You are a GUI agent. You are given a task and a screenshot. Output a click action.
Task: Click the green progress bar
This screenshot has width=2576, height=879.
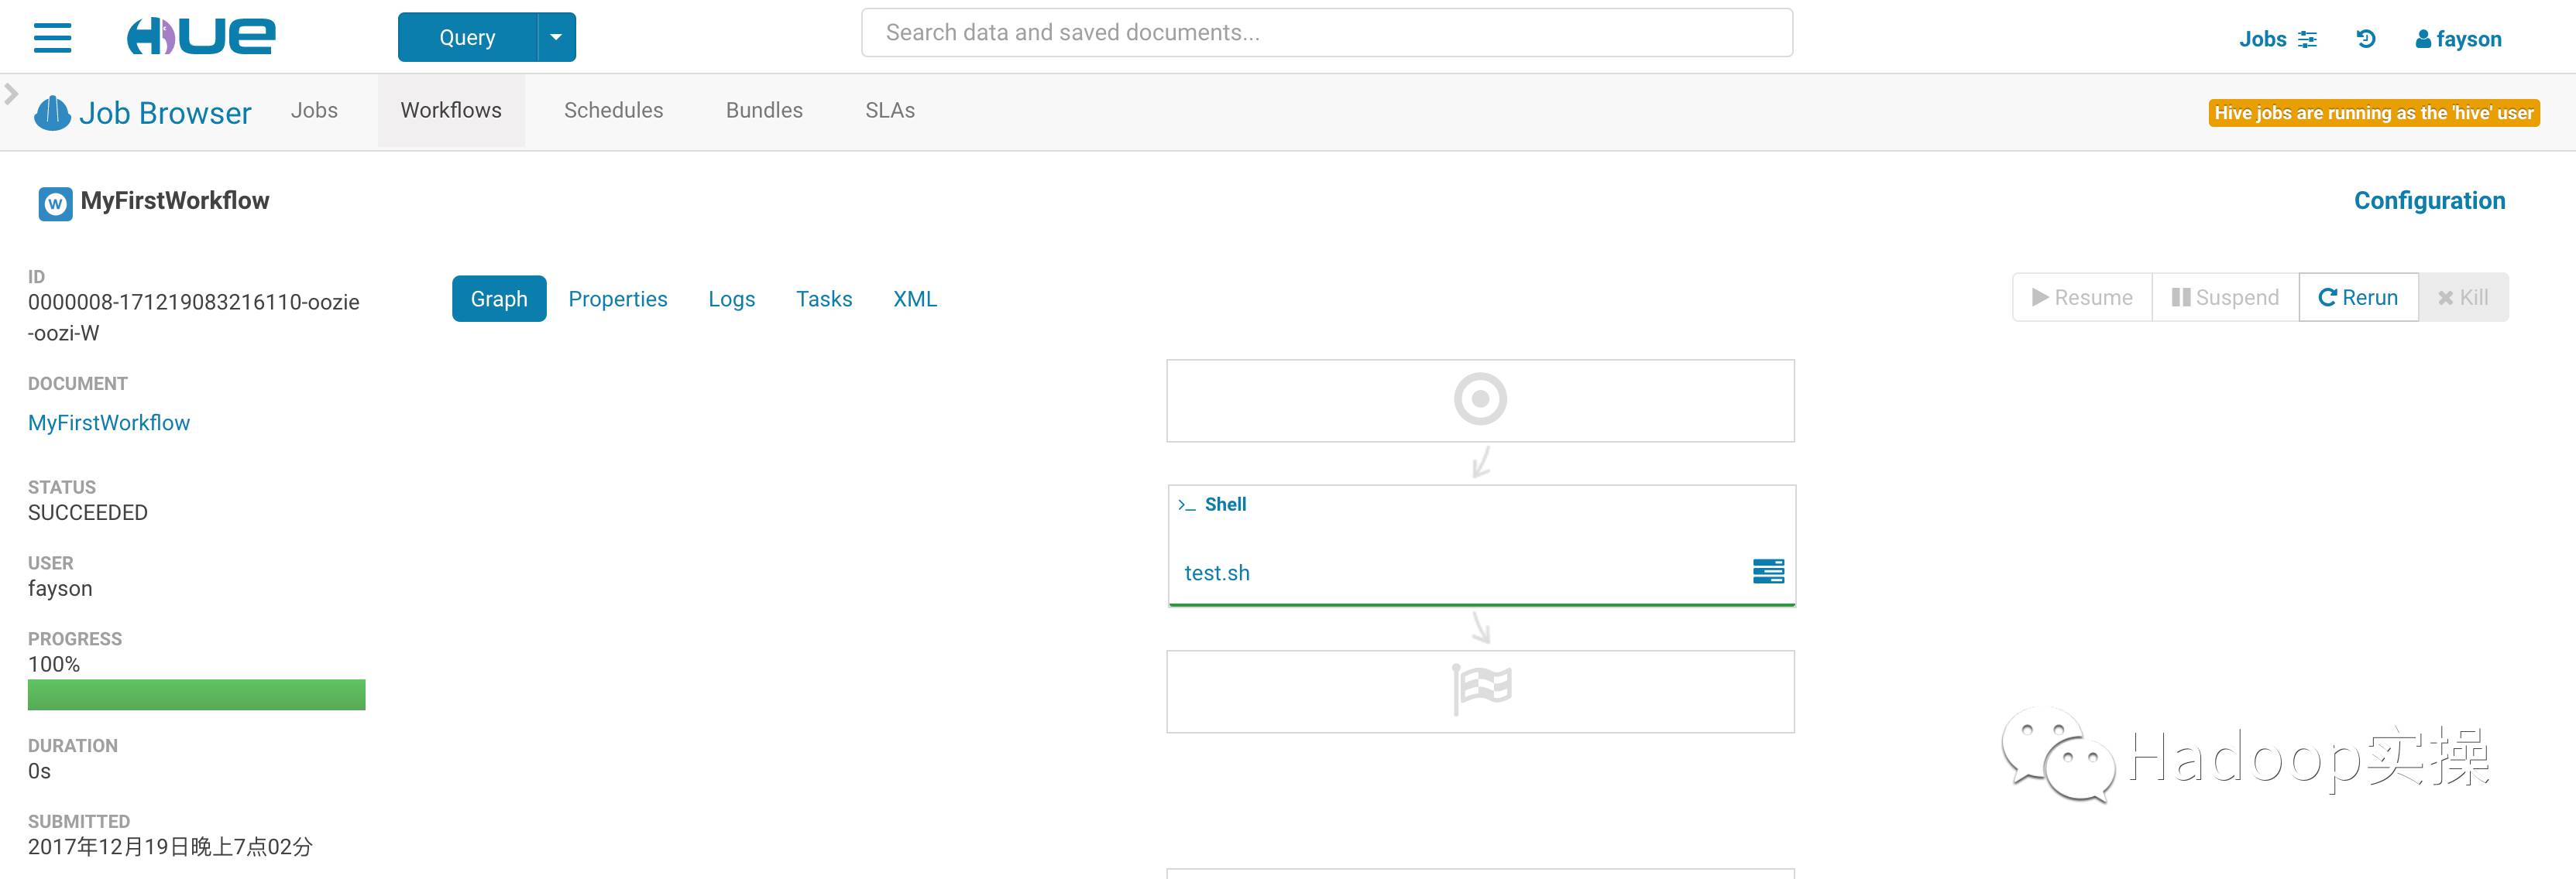[x=196, y=694]
